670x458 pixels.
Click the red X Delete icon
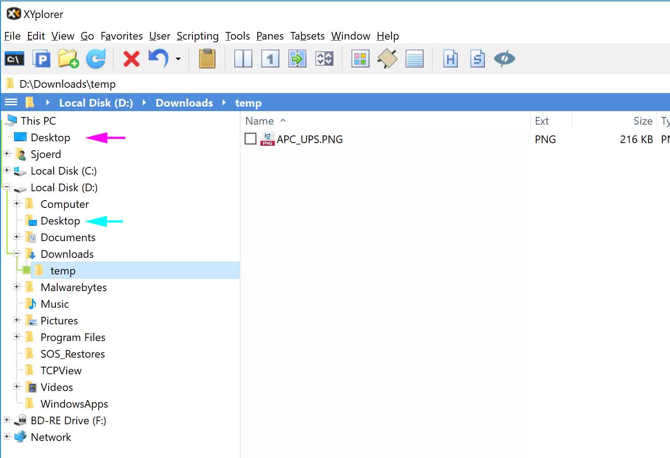131,59
